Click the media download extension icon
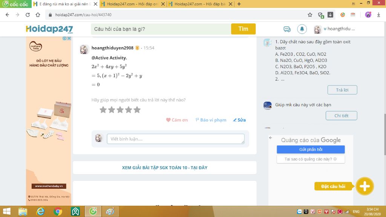The image size is (386, 217). pos(330,15)
